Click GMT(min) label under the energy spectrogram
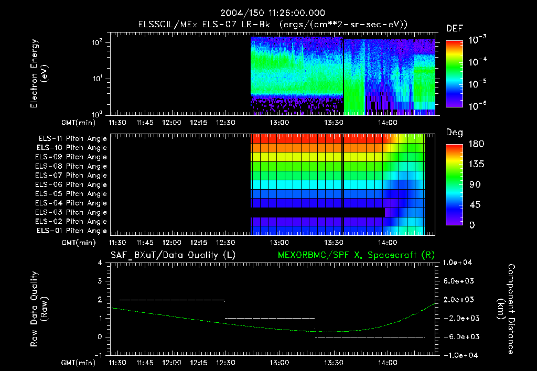This screenshot has height=371, width=537. tap(79, 123)
